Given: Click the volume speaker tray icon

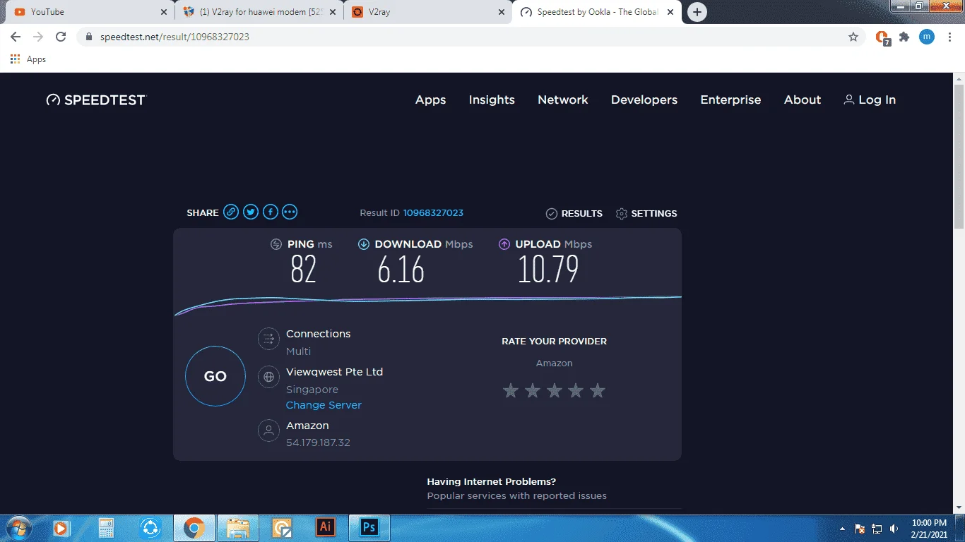Looking at the screenshot, I should tap(894, 528).
